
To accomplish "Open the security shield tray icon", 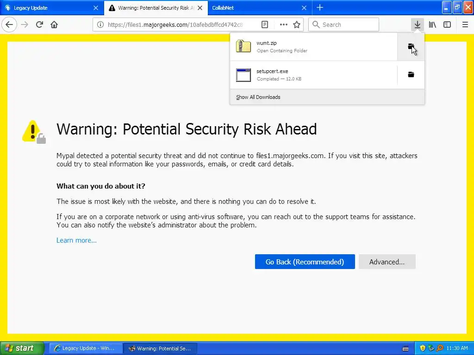I will point(423,348).
